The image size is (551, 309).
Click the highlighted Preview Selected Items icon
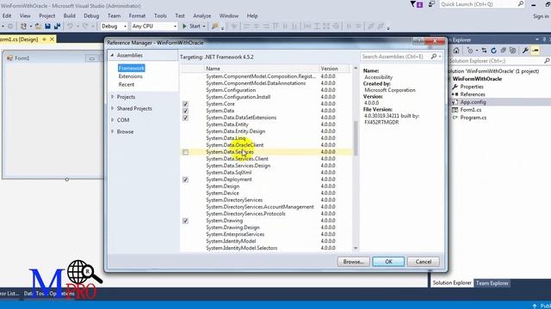(x=536, y=51)
